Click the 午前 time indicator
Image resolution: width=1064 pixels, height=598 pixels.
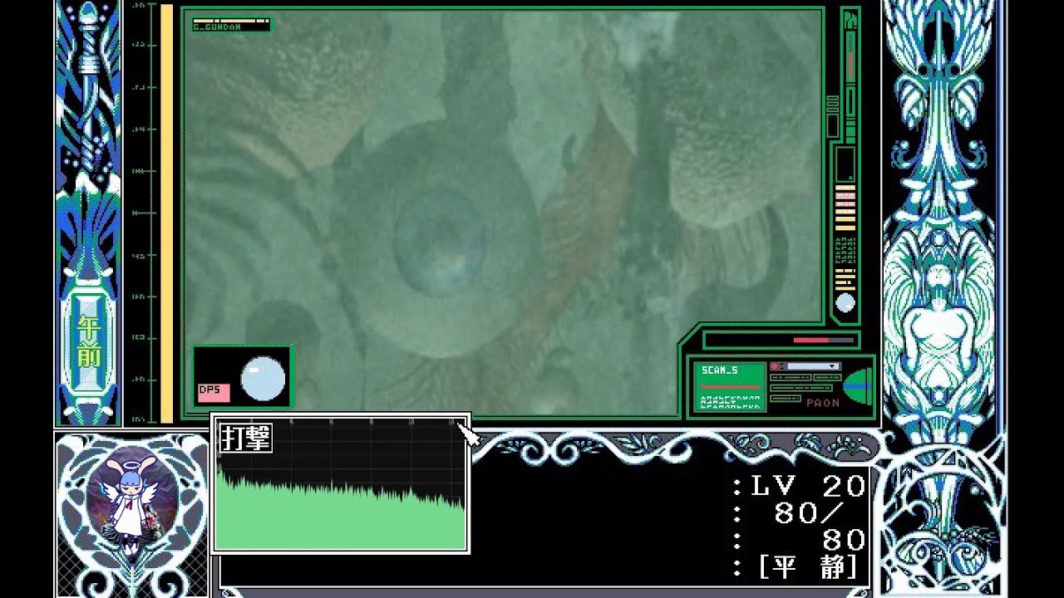click(x=88, y=341)
